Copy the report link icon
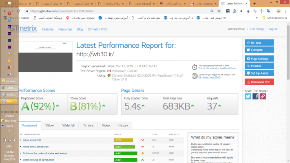 [263, 96]
